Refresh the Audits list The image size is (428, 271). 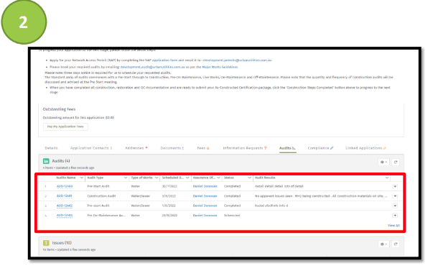(x=395, y=162)
